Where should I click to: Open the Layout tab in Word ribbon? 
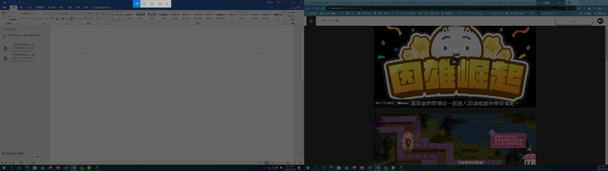40,7
